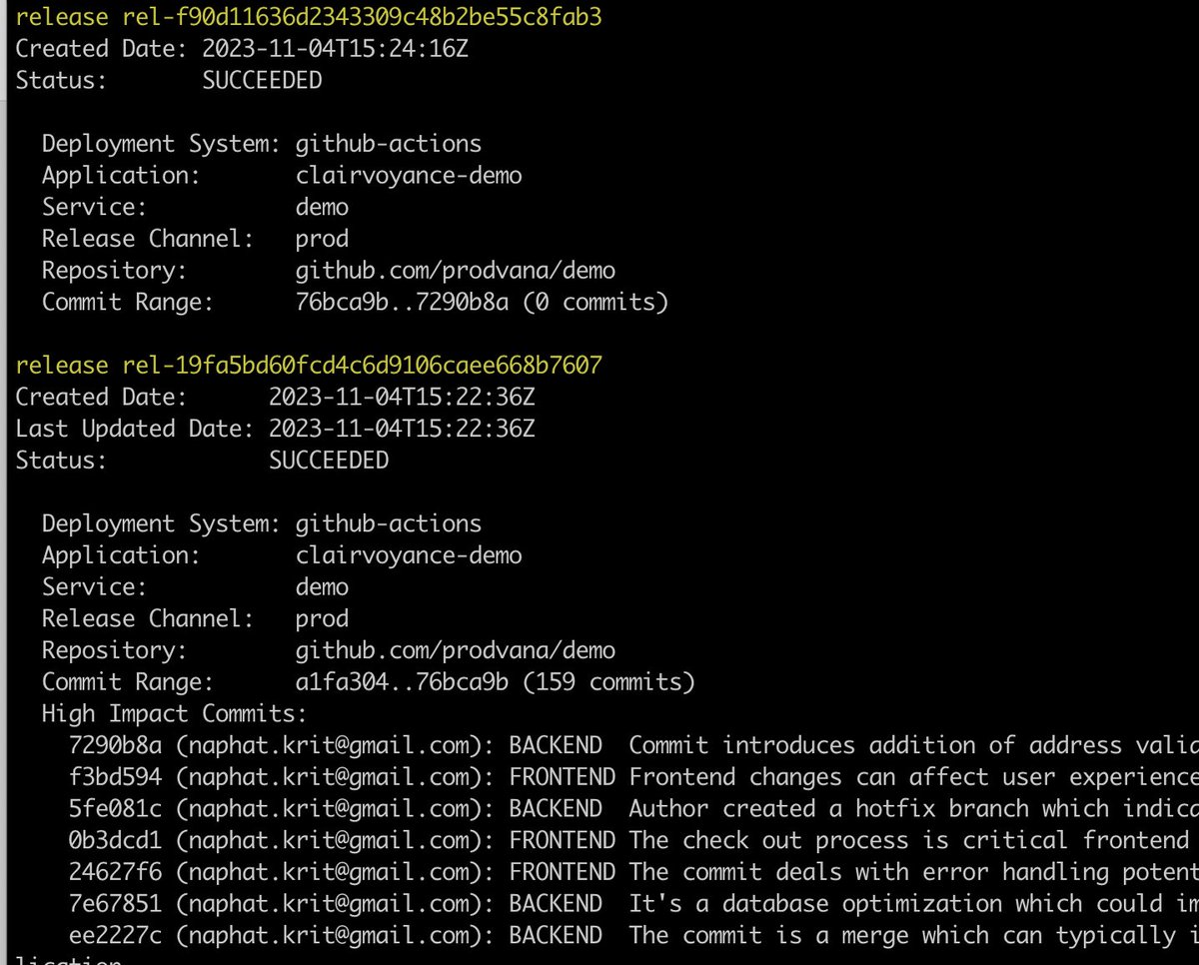Select release ID rel-f90d11636d2343309c48b2be55c8fab3
The image size is (1199, 965).
(x=362, y=17)
